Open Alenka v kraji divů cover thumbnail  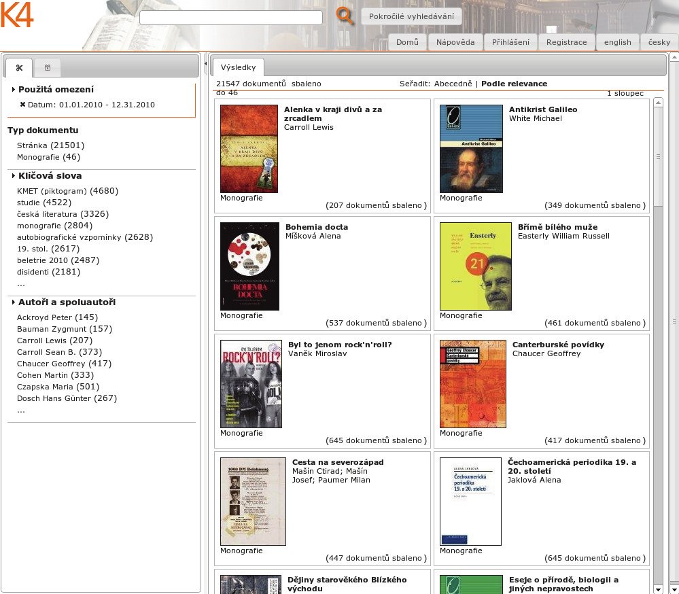(249, 149)
